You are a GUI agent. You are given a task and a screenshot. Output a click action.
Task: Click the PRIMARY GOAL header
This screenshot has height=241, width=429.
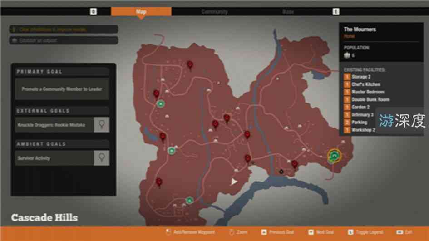39,72
